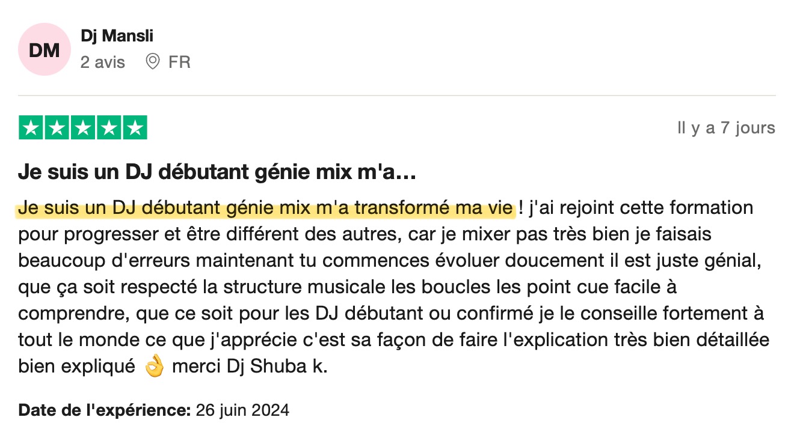This screenshot has height=435, width=794.
Task: Click the FR country label
Action: (x=179, y=62)
